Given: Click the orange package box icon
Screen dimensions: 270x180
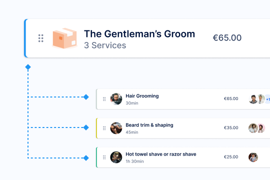Looking at the screenshot, I should click(64, 38).
